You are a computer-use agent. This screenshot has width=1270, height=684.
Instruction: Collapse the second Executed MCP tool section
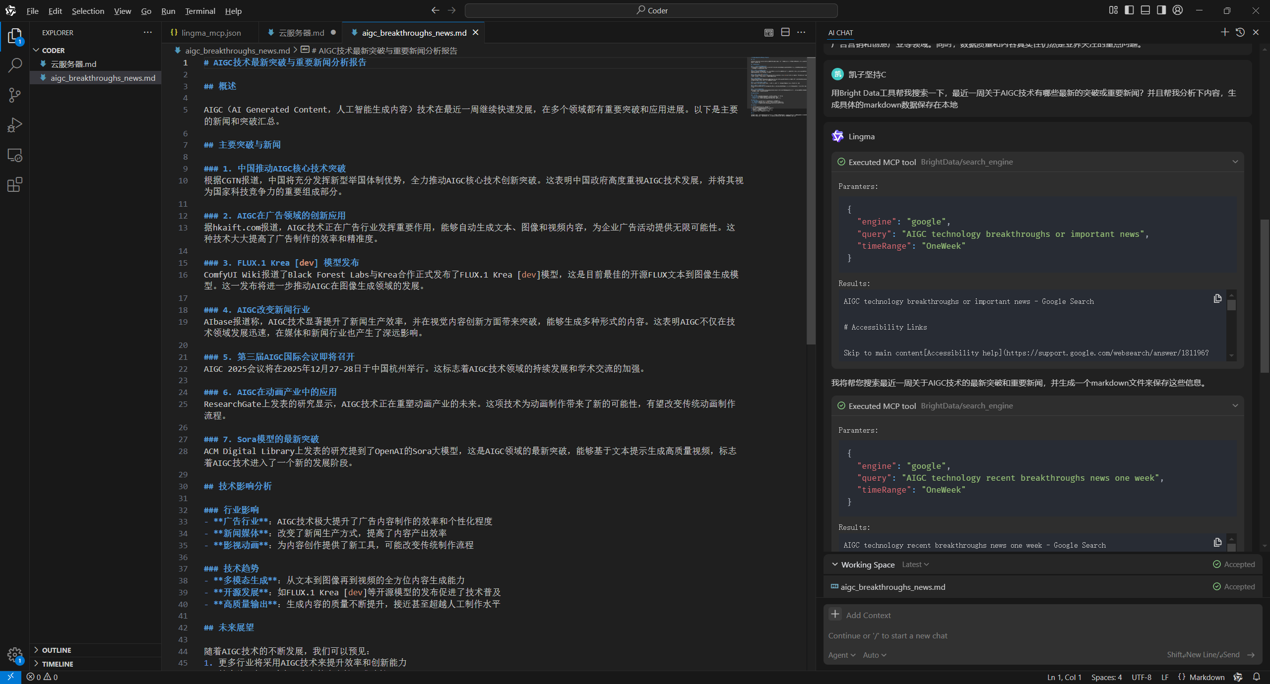coord(1235,406)
